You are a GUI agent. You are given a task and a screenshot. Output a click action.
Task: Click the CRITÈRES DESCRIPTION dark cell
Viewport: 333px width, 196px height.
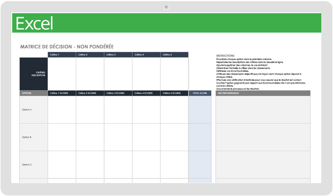34,74
